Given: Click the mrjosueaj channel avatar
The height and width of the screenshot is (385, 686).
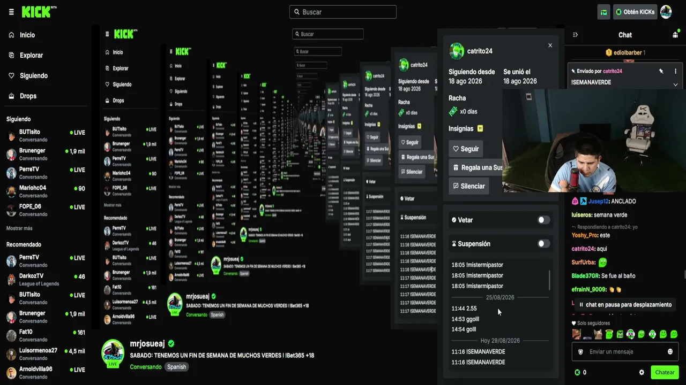Looking at the screenshot, I should point(113,353).
